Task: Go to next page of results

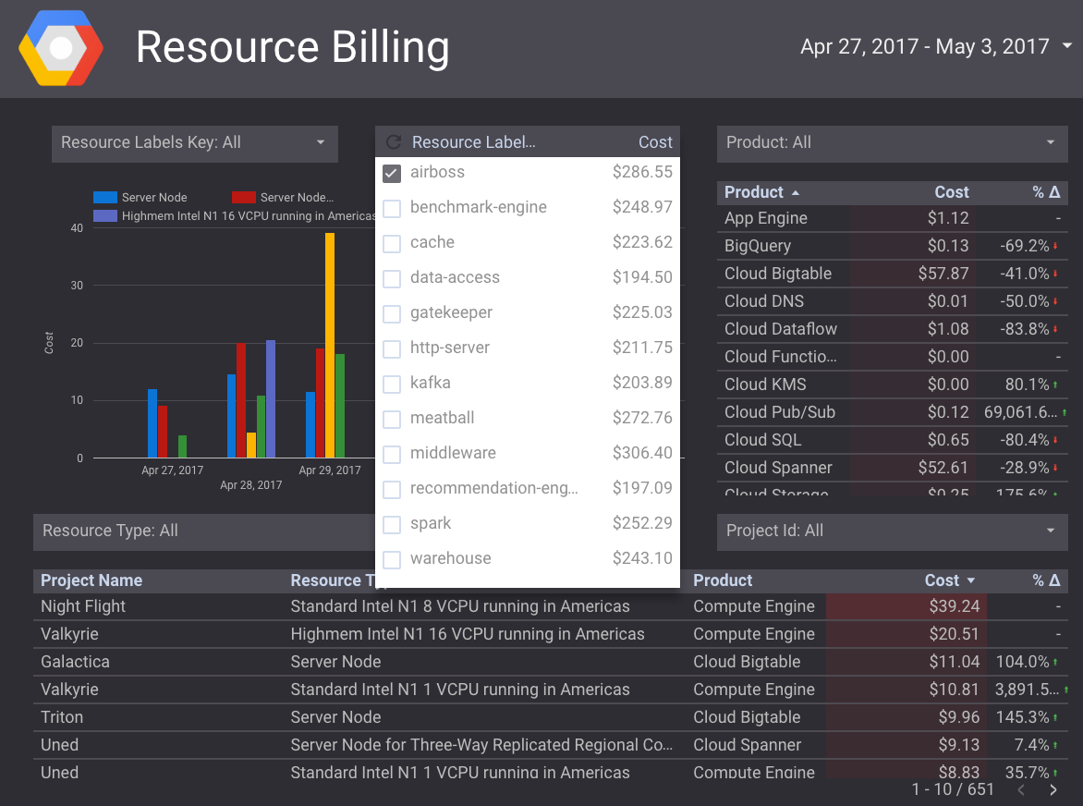Action: click(x=1053, y=789)
